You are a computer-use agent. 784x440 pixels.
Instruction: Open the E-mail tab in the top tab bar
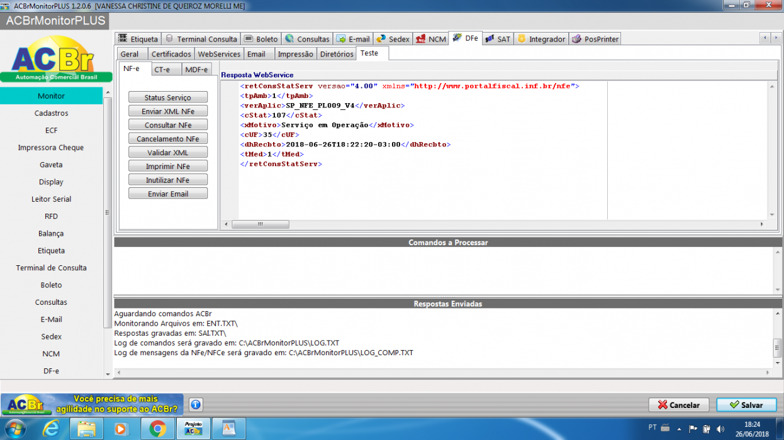[353, 39]
